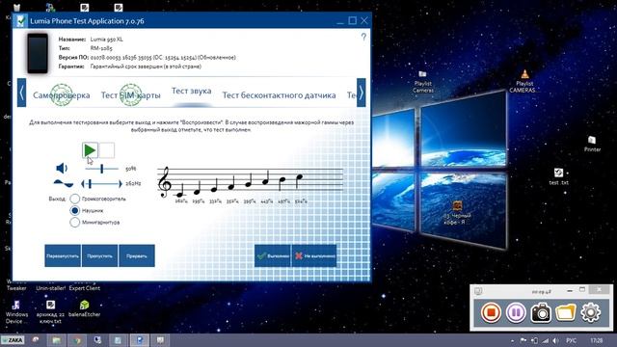Select the Наушник output option
The image size is (617, 347).
75,210
